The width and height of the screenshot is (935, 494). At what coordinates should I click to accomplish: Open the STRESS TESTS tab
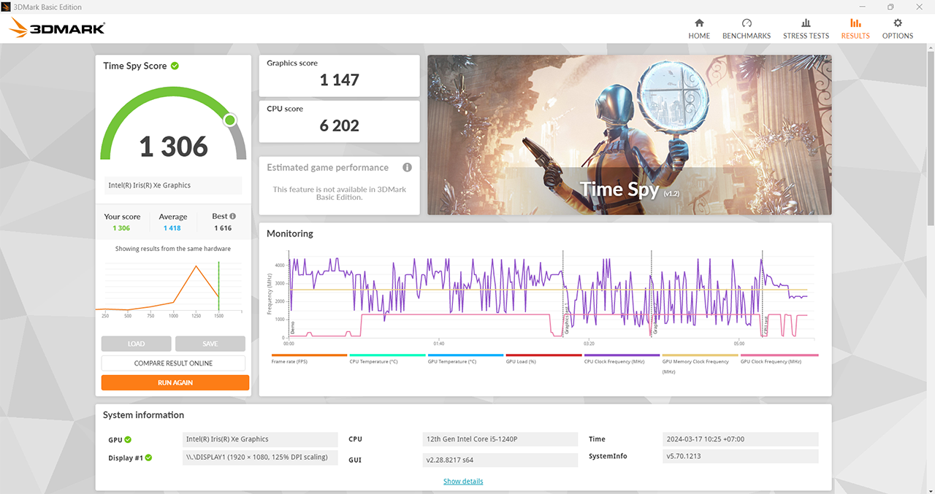coord(806,29)
